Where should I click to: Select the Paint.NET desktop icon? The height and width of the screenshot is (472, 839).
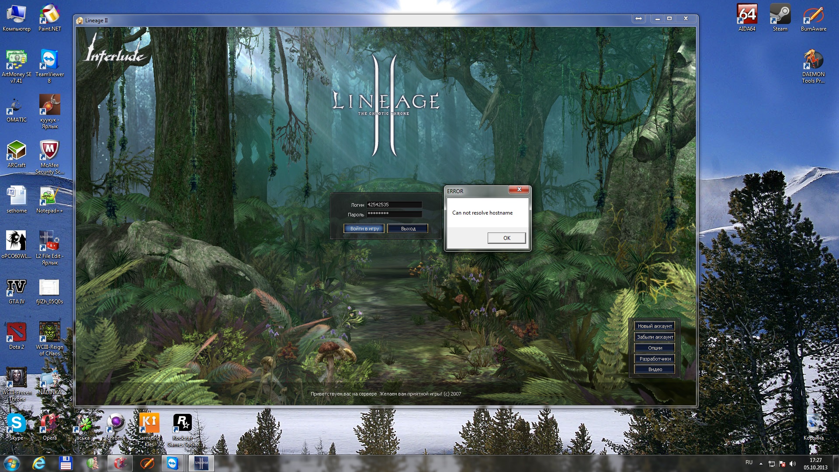[x=50, y=18]
